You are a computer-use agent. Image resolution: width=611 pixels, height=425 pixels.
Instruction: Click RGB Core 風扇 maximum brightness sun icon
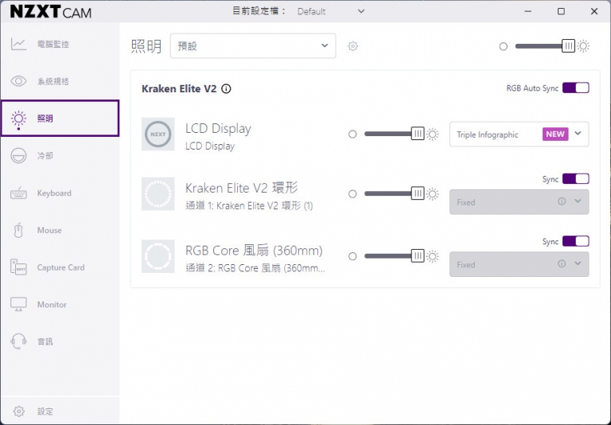(x=432, y=256)
